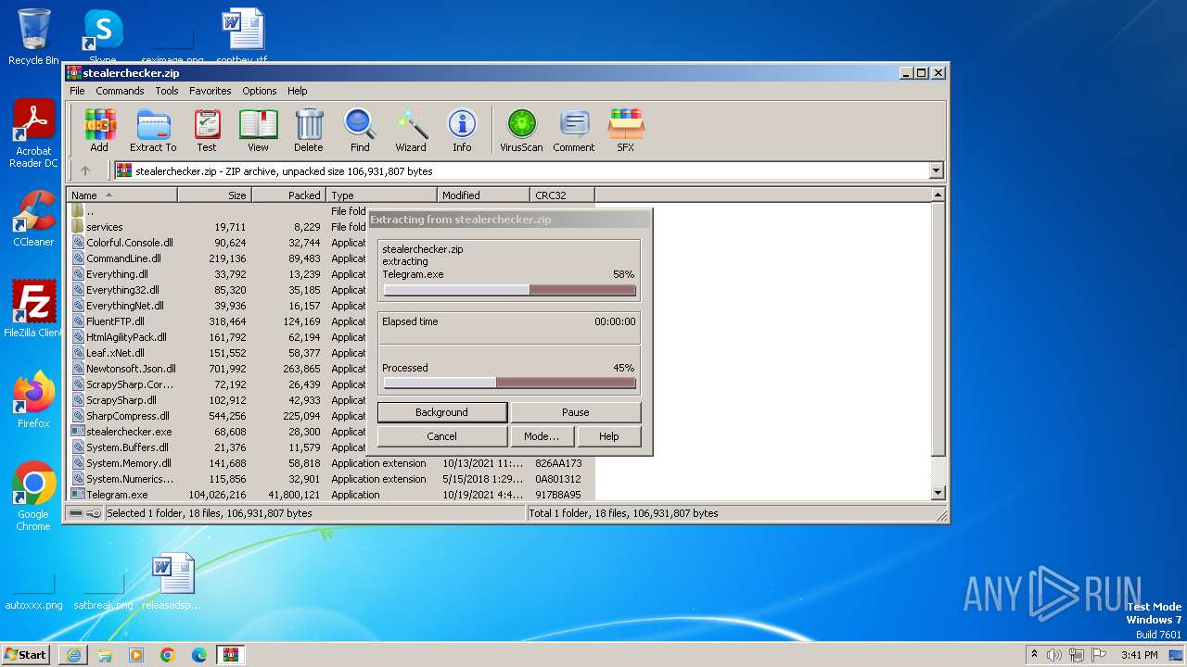Screen dimensions: 1187x667
Task: Open the Find magnifier icon
Action: point(360,130)
